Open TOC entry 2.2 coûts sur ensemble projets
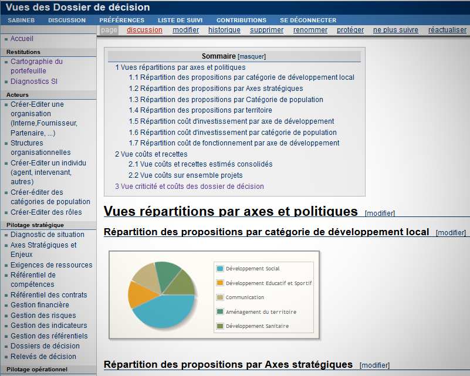Image resolution: width=470 pixels, height=376 pixels. (x=185, y=175)
